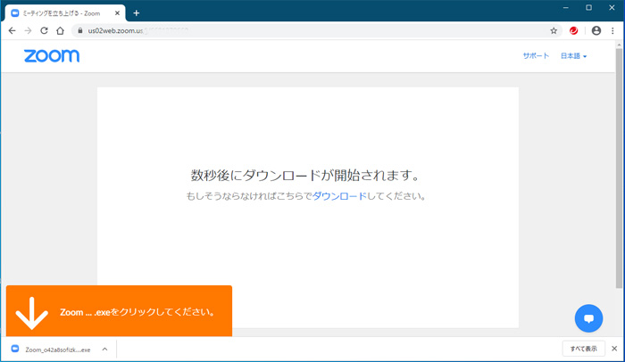Expand options for downloaded Zoom exe

[x=104, y=350]
